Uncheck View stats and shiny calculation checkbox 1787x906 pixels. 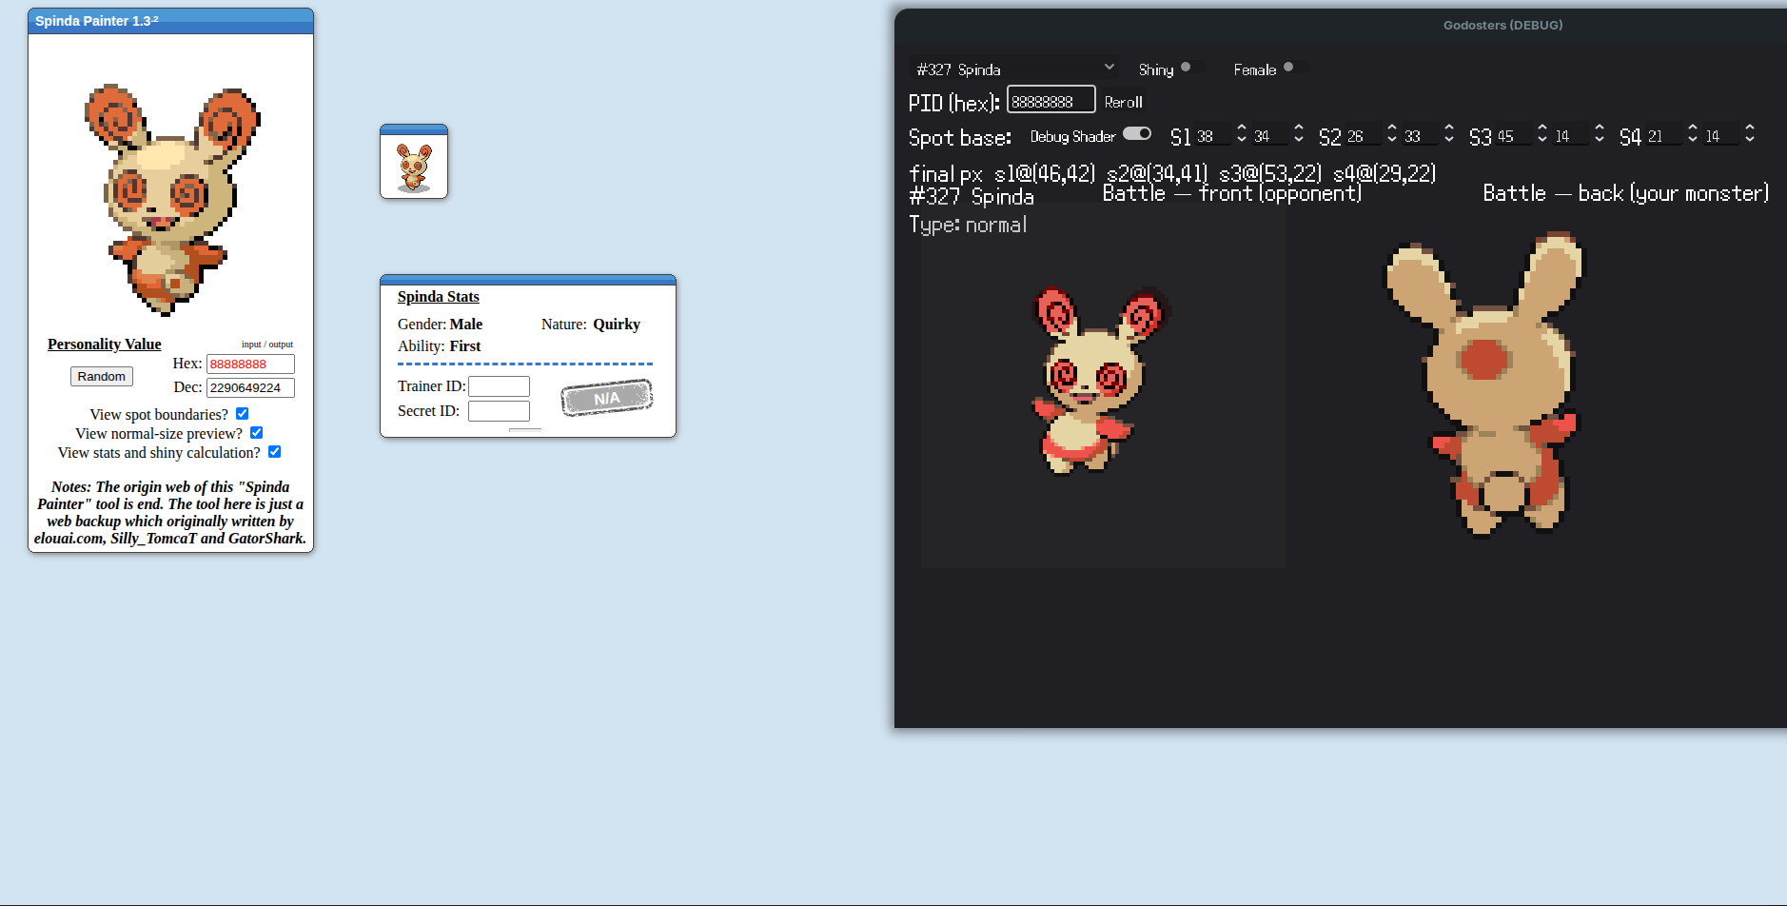(275, 451)
